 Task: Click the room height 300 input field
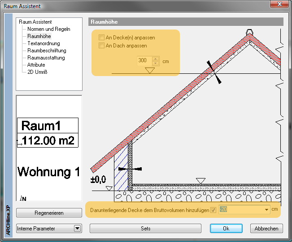coord(144,61)
